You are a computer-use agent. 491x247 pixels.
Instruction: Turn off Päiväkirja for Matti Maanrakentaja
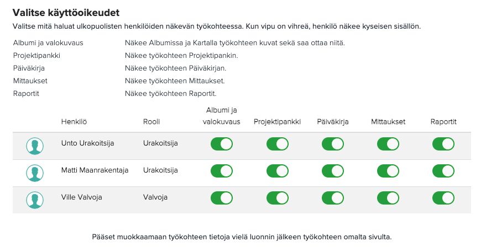tap(332, 171)
